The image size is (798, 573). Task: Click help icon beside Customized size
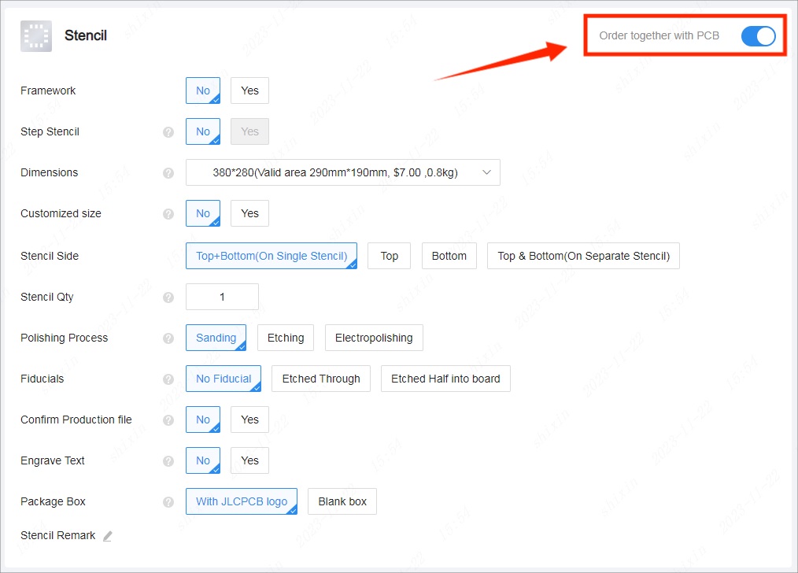pos(168,214)
